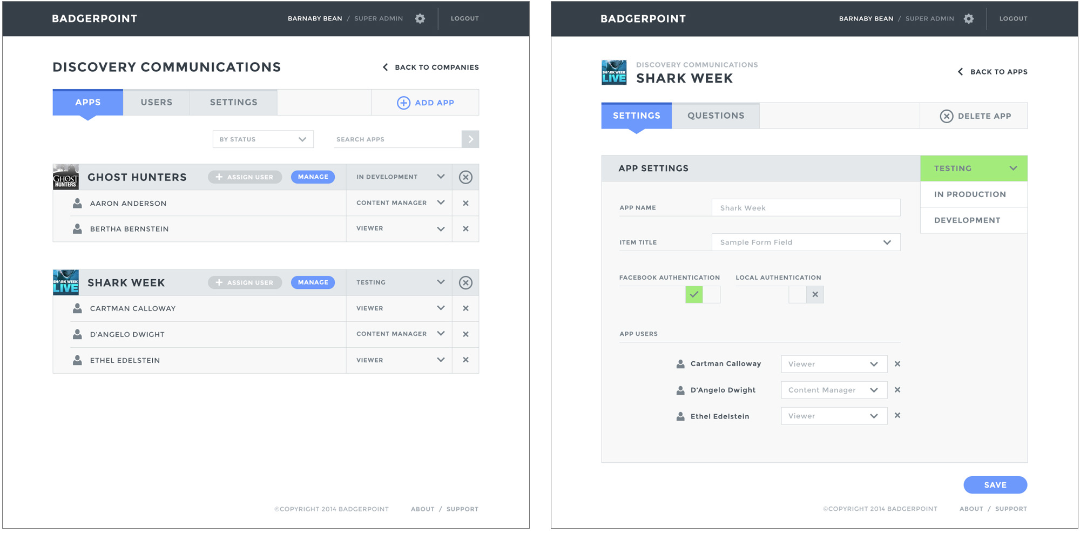Delete the Ghost Hunters app via circled X
The height and width of the screenshot is (540, 1080).
pos(465,177)
